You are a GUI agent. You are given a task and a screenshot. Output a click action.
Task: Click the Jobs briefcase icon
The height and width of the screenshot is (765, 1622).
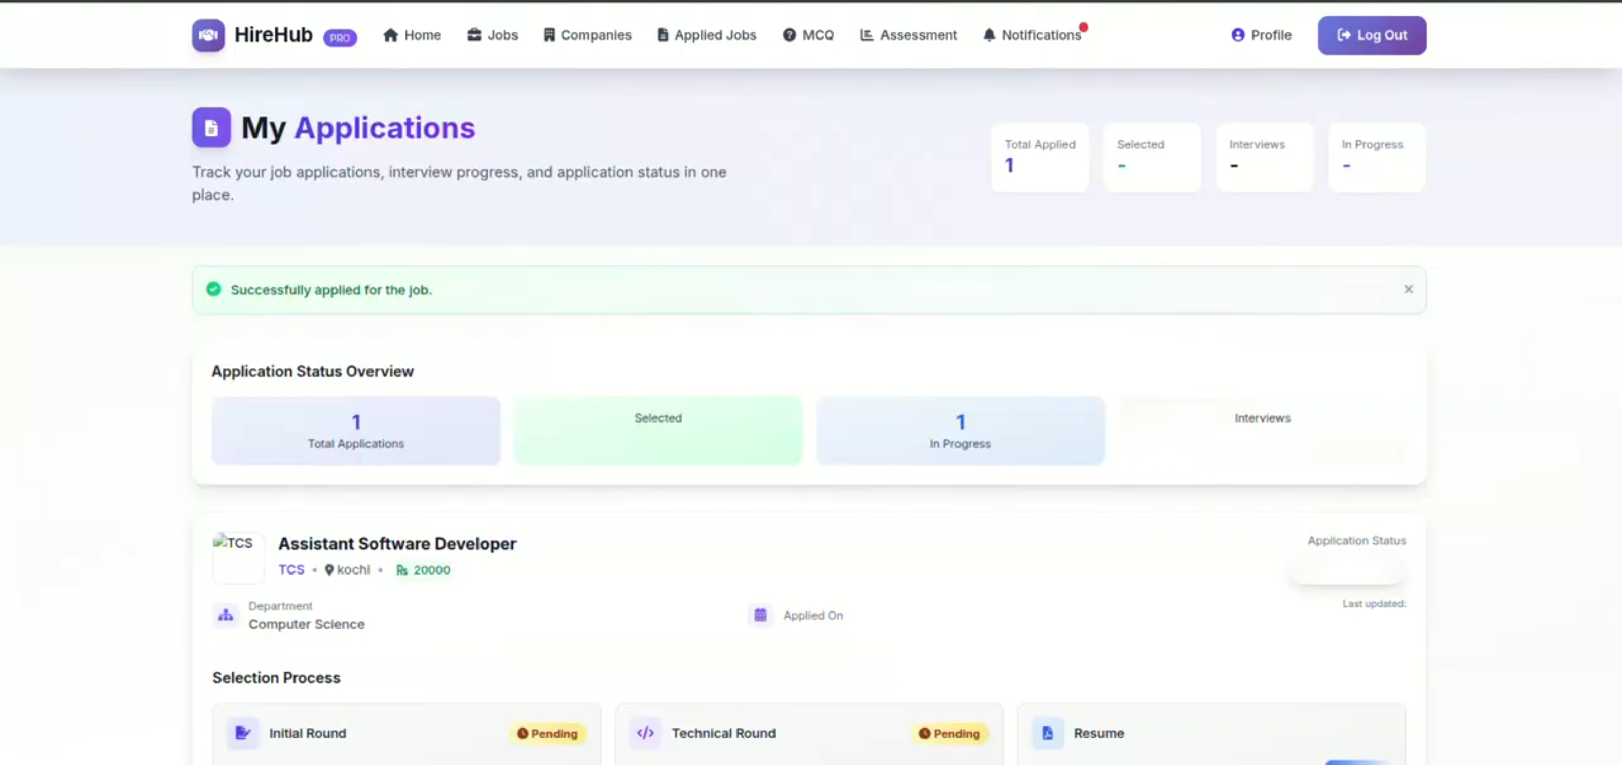tap(474, 34)
